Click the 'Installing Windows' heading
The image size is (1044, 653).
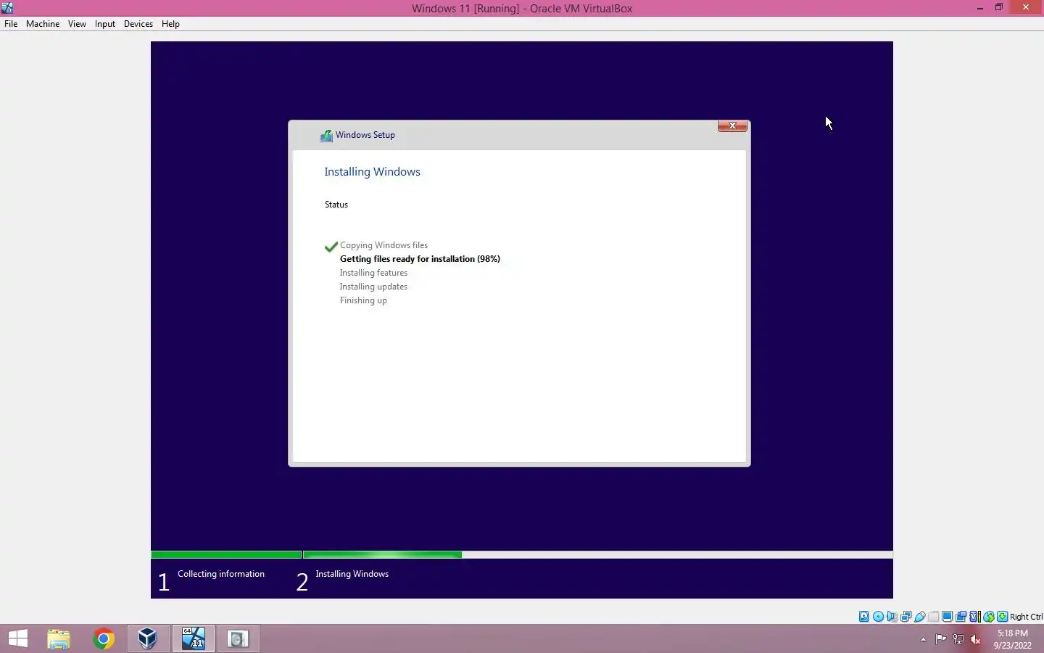(372, 172)
